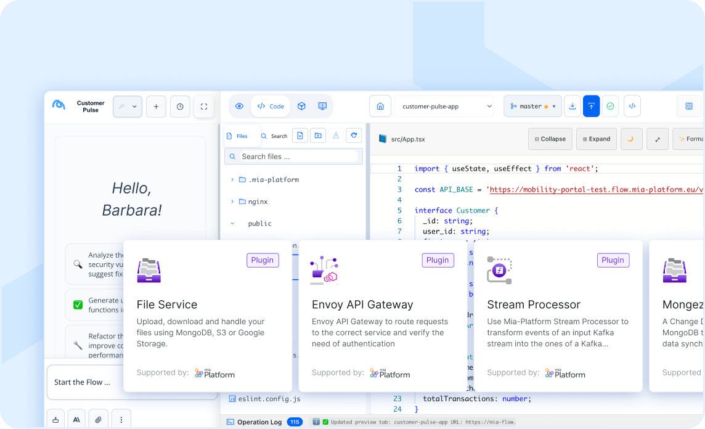Click the info icon in operation log bar
Image resolution: width=705 pixels, height=429 pixels.
coord(316,422)
